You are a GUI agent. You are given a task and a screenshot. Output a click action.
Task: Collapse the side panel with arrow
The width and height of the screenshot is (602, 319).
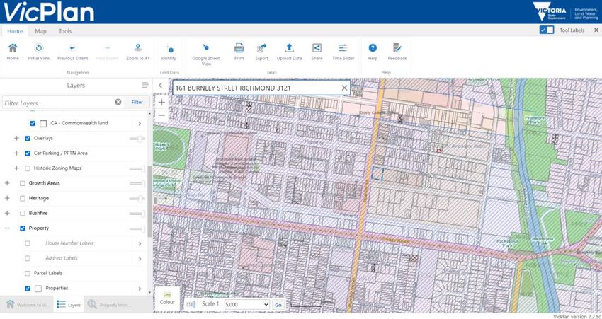[161, 86]
